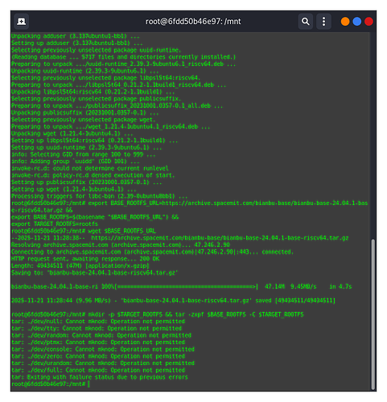
Task: Open the three-dot terminal menu
Action: (x=323, y=22)
